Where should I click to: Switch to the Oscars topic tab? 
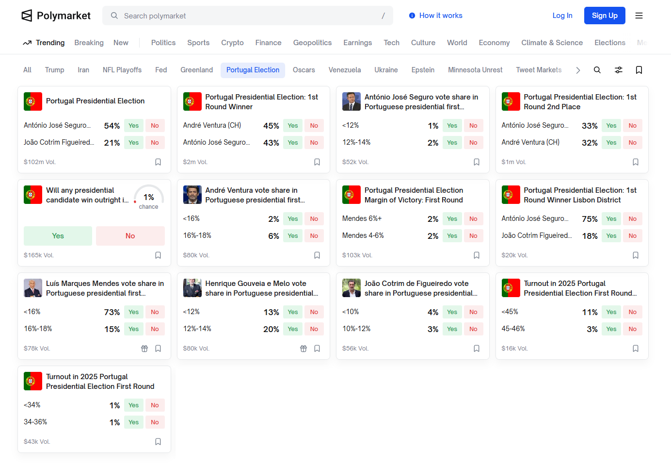[x=304, y=70]
